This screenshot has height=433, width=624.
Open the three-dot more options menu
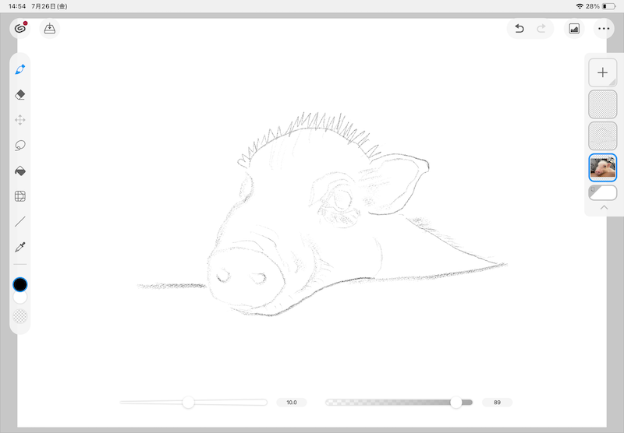604,29
